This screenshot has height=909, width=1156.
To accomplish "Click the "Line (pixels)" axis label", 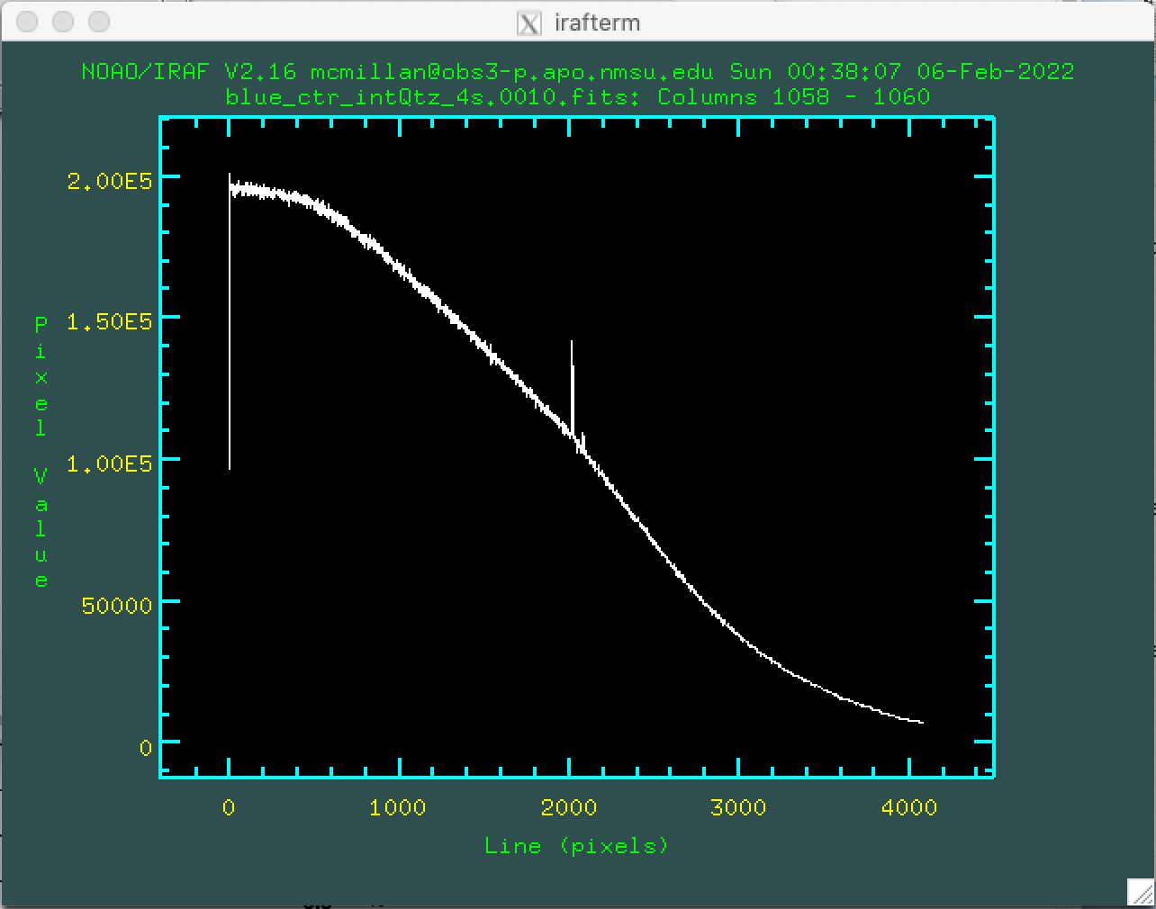I will 576,846.
